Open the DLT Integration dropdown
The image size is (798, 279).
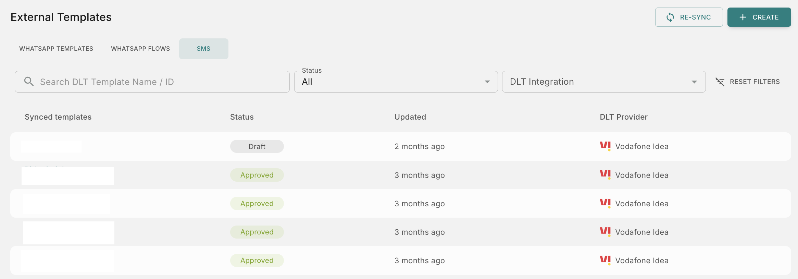tap(603, 82)
